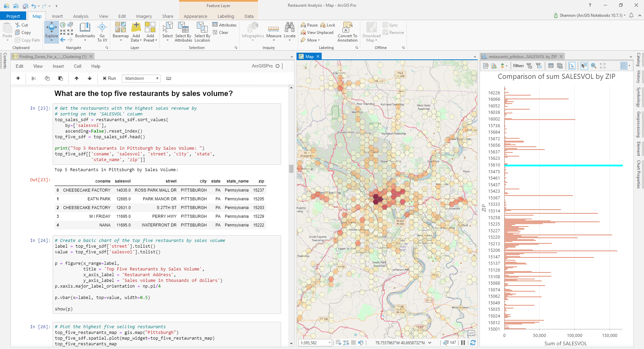Run the current notebook cell

point(109,79)
